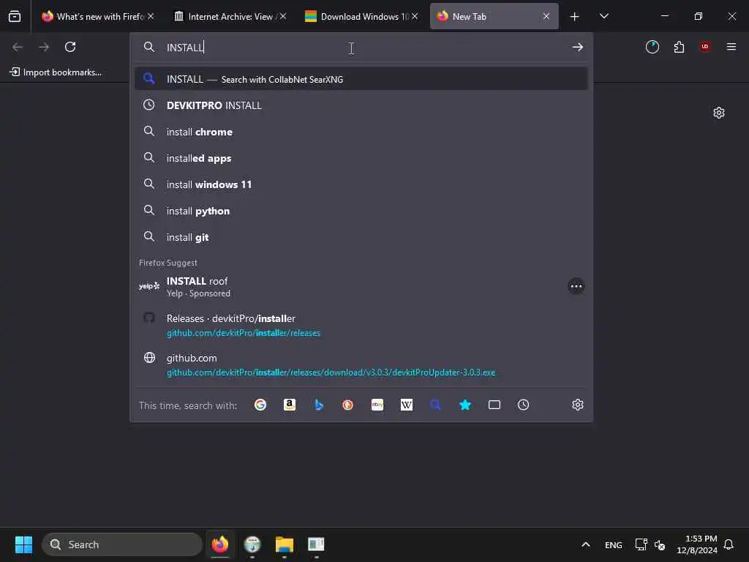Close the Internet Archive tab
This screenshot has height=562, width=749.
pos(283,16)
